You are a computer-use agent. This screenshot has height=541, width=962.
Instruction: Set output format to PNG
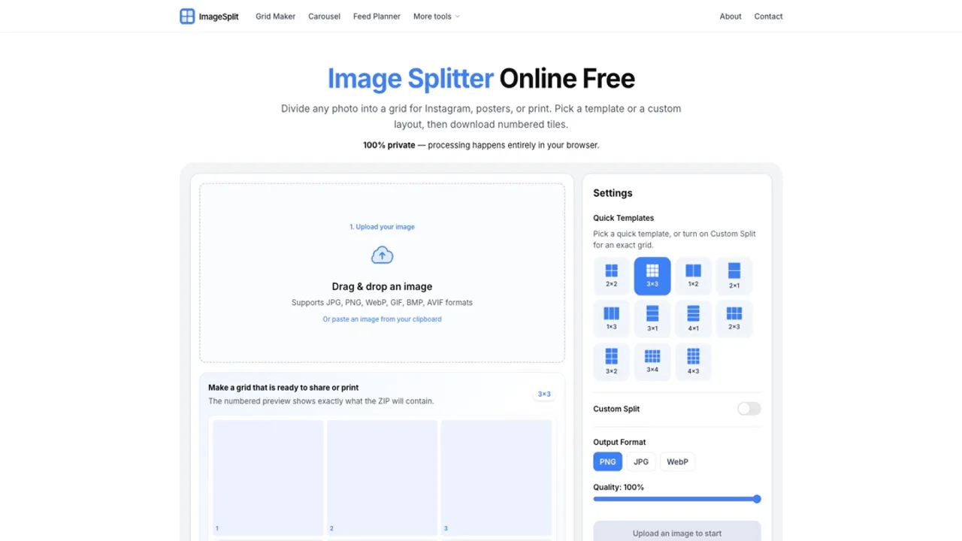click(608, 462)
